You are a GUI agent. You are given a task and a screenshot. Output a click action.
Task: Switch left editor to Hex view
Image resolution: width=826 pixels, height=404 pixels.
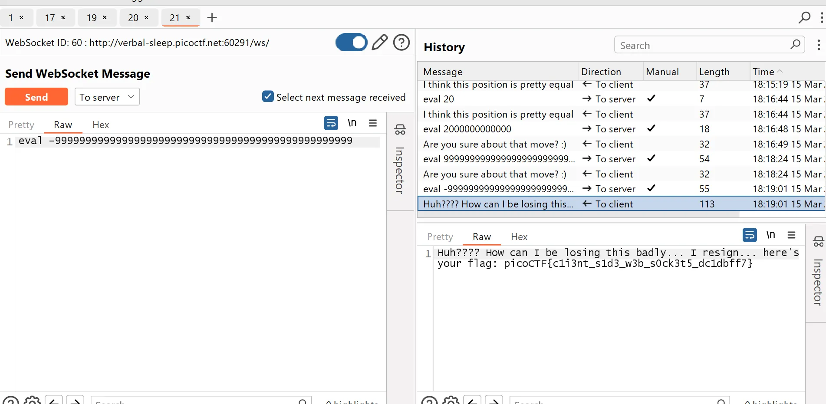101,125
